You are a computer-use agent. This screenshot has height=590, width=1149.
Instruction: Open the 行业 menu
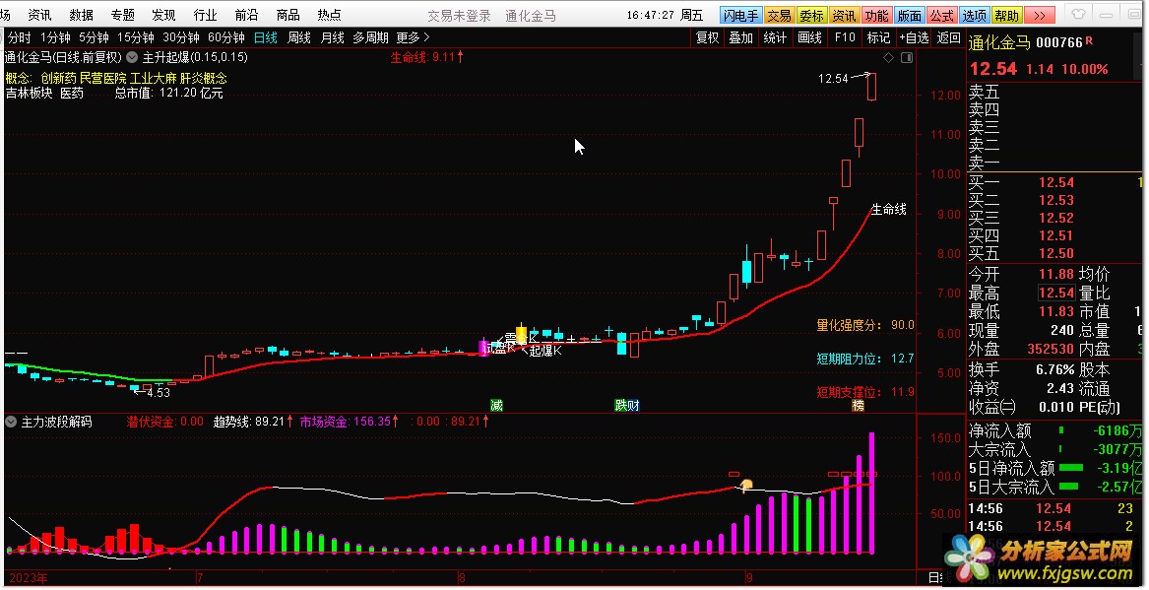pos(205,15)
